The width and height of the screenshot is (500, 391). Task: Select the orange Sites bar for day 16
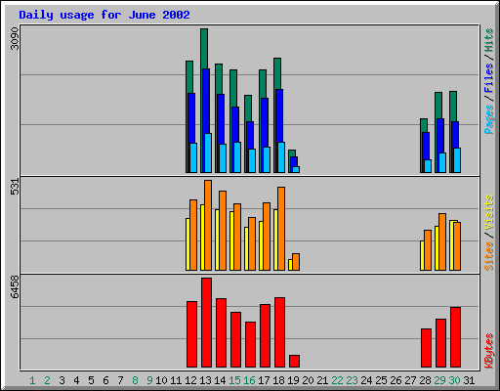tap(252, 243)
